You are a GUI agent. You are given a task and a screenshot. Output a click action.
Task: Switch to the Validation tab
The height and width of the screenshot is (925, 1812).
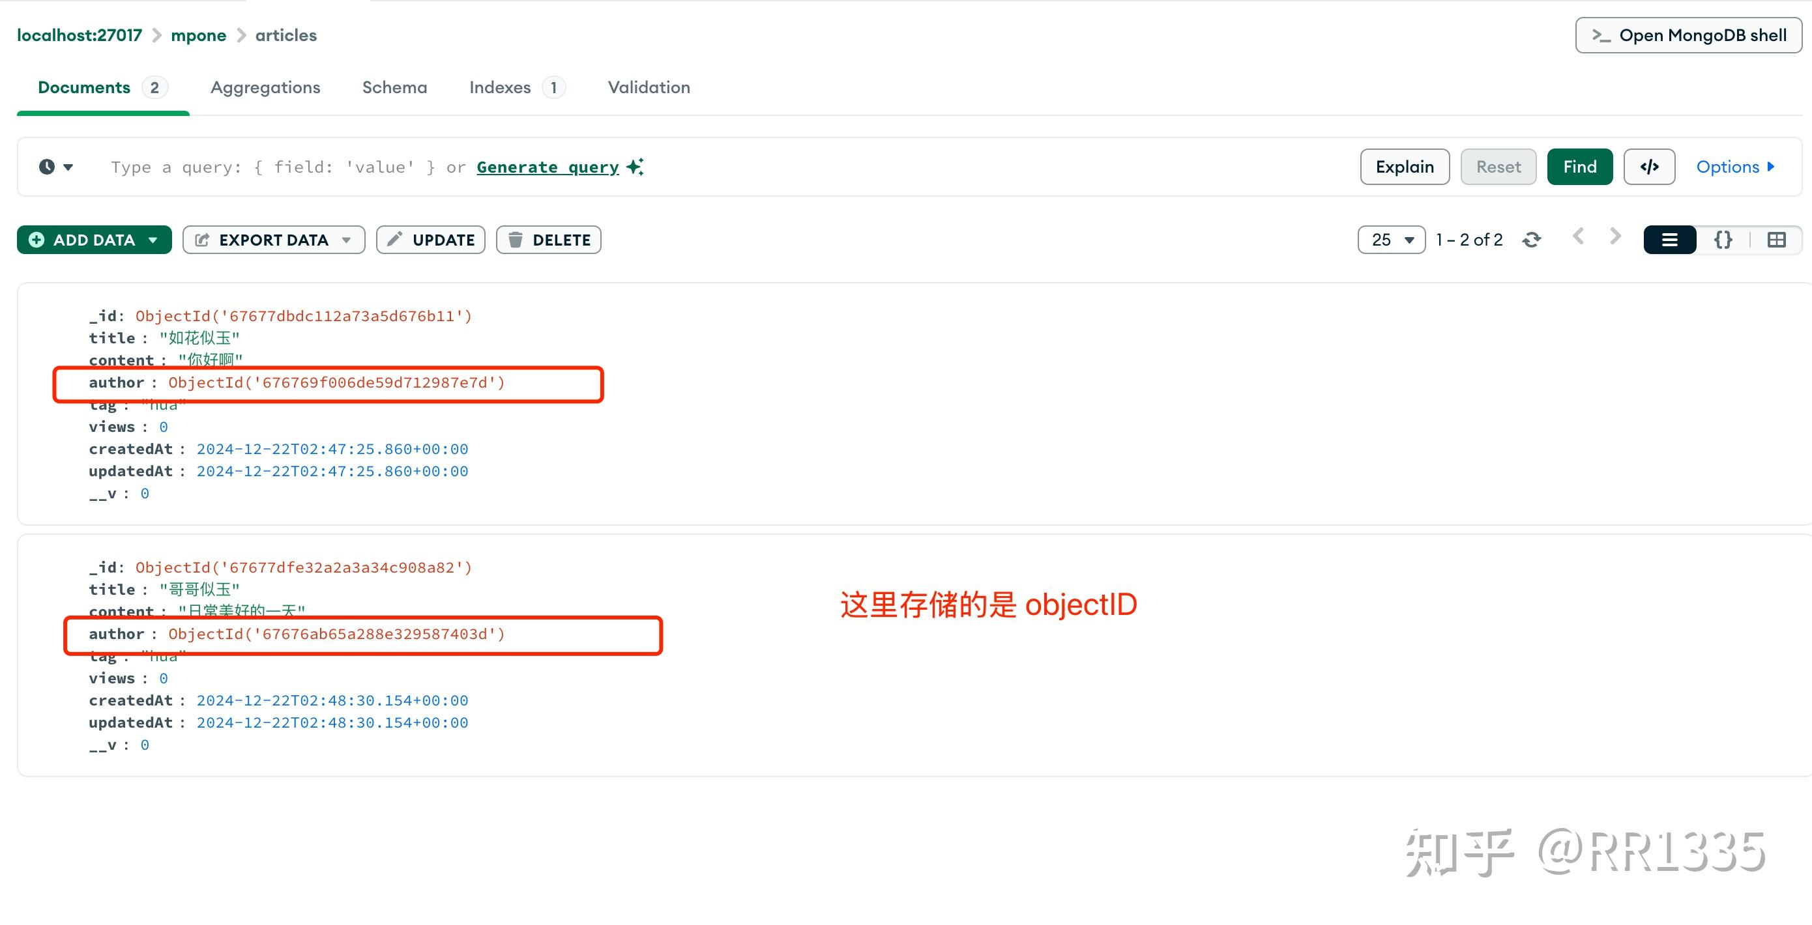pos(648,87)
